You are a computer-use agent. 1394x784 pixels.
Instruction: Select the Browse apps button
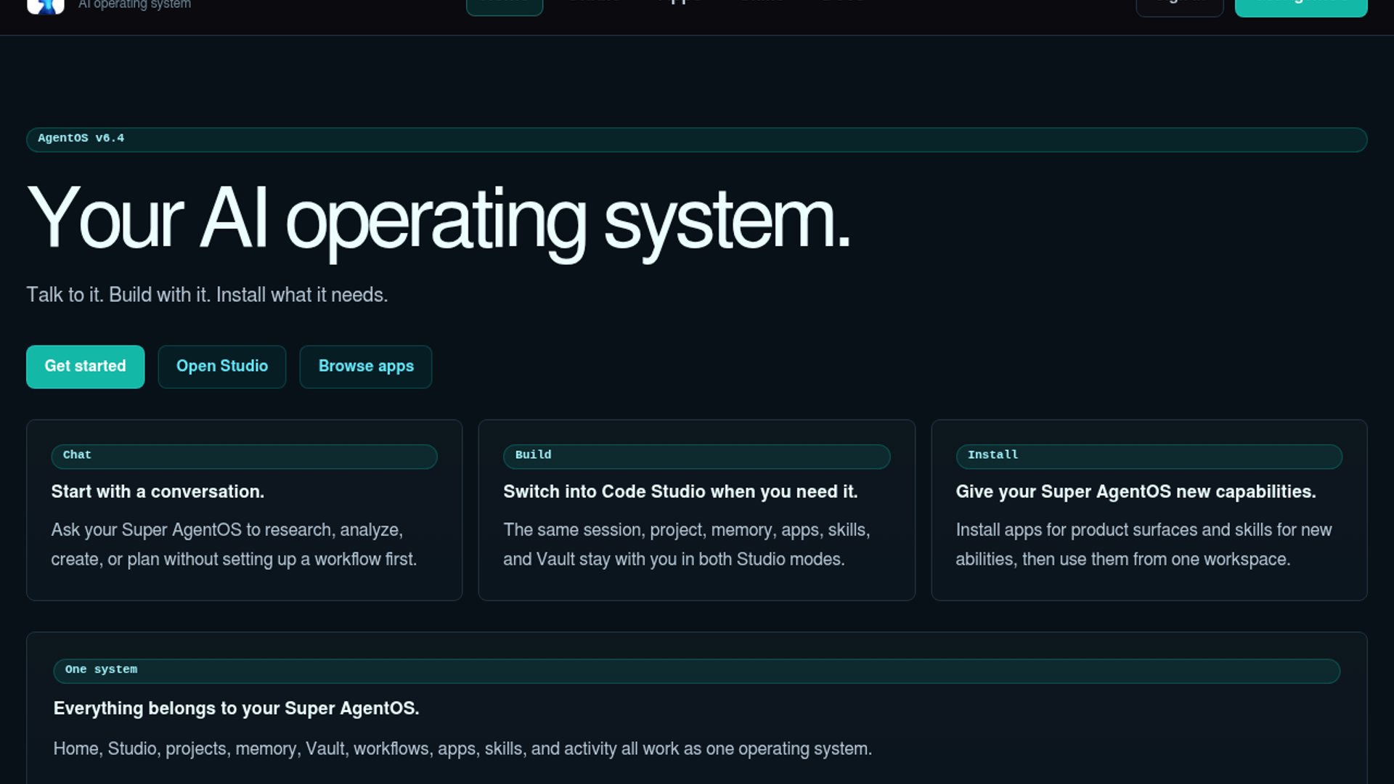(366, 367)
